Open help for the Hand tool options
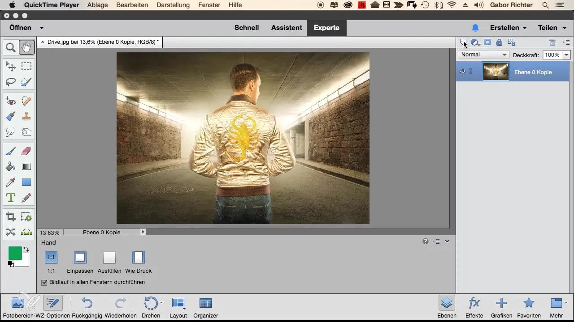The width and height of the screenshot is (574, 322). [426, 241]
